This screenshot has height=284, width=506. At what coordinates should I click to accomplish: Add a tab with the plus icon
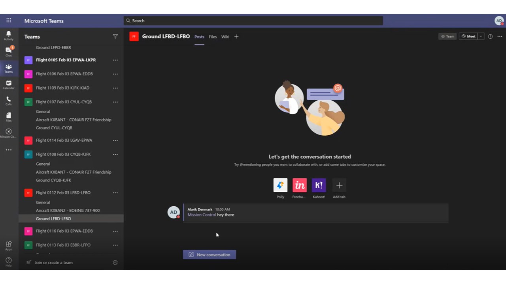click(236, 37)
